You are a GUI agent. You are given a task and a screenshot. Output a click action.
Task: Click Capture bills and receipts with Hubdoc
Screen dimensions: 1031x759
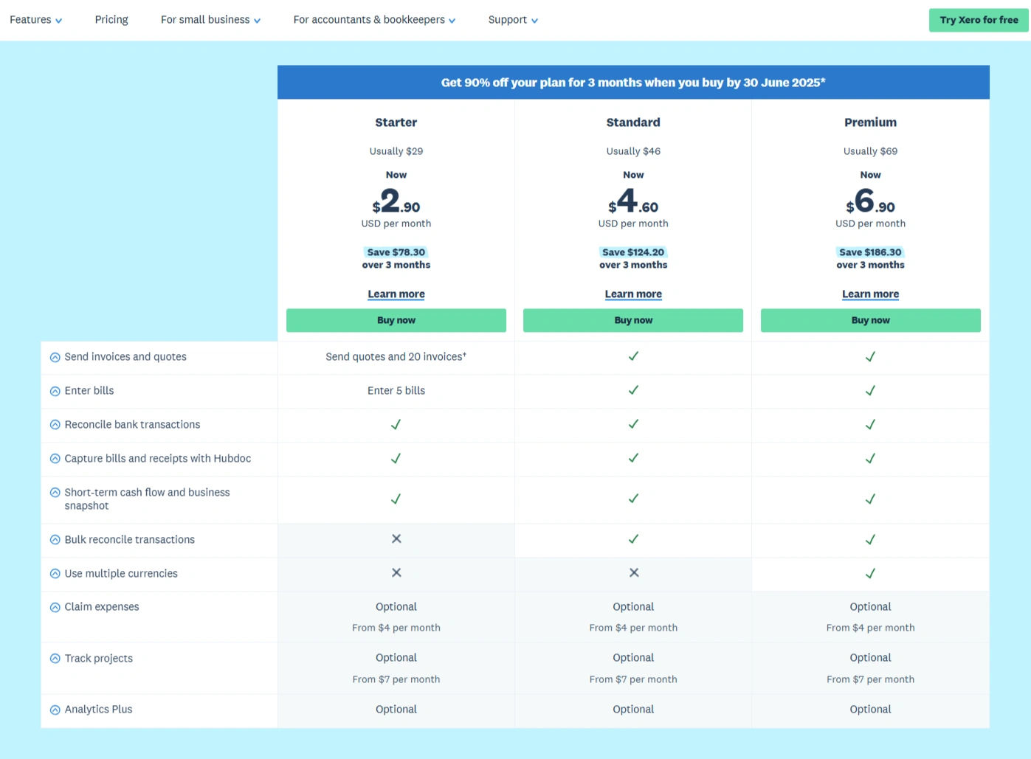tap(158, 459)
